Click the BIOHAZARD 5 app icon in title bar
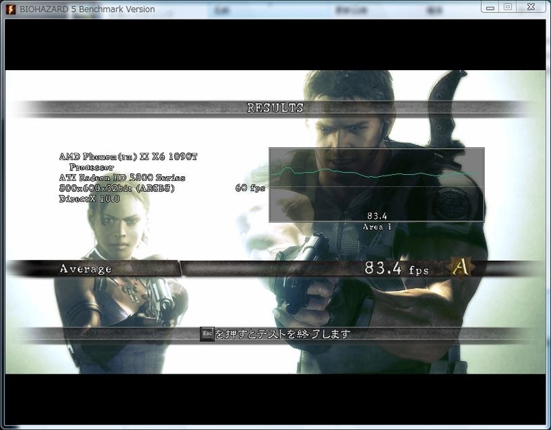551x430 pixels. (11, 9)
